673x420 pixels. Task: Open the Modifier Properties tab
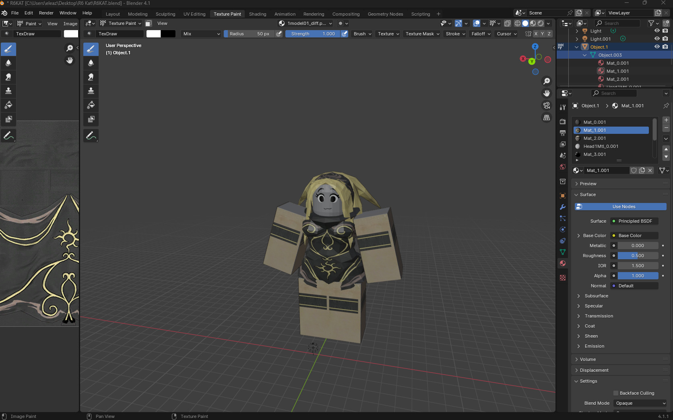tap(562, 207)
